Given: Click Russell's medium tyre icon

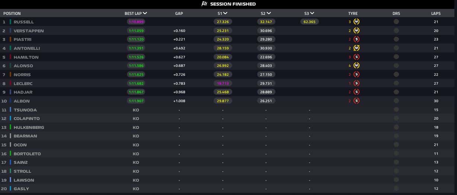Looking at the screenshot, I should tap(357, 22).
